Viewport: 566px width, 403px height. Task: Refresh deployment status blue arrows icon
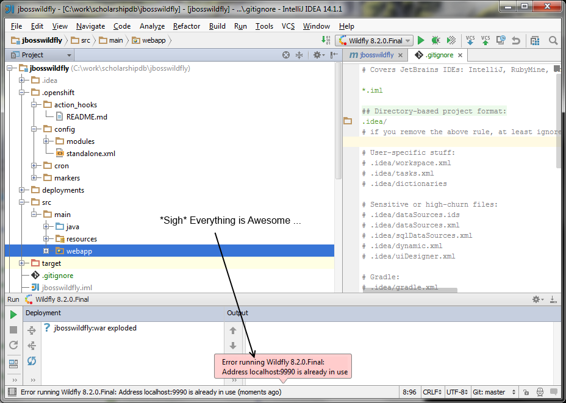coord(32,361)
